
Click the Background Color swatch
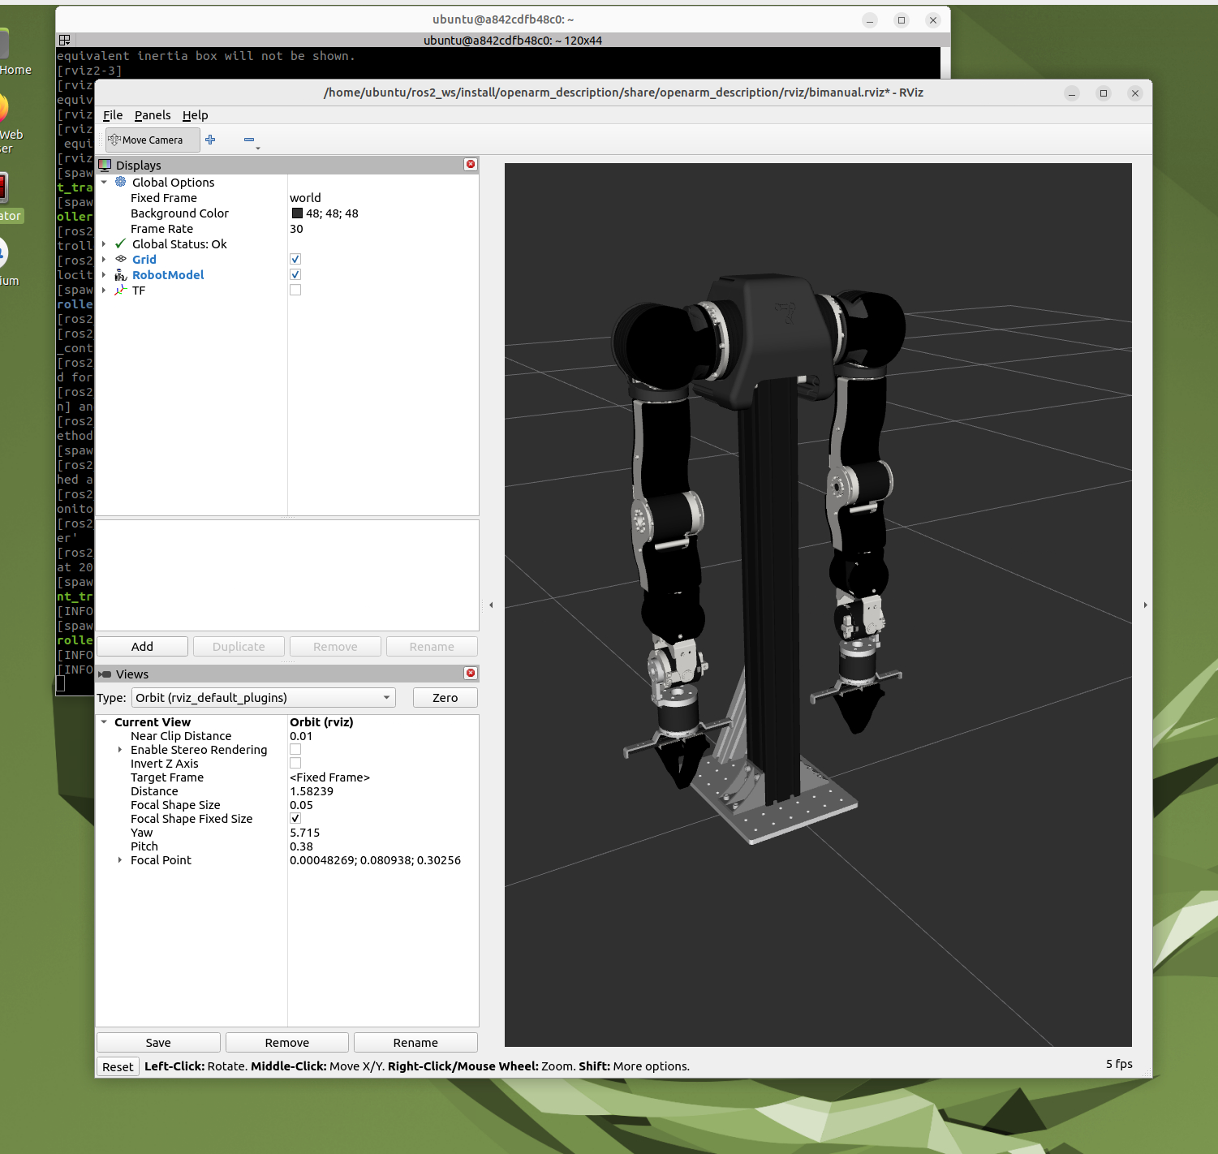tap(297, 213)
